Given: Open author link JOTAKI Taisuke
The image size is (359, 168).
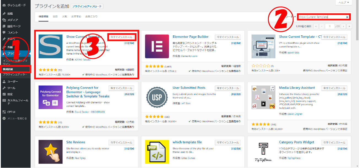Looking at the screenshot, I should point(82,60).
